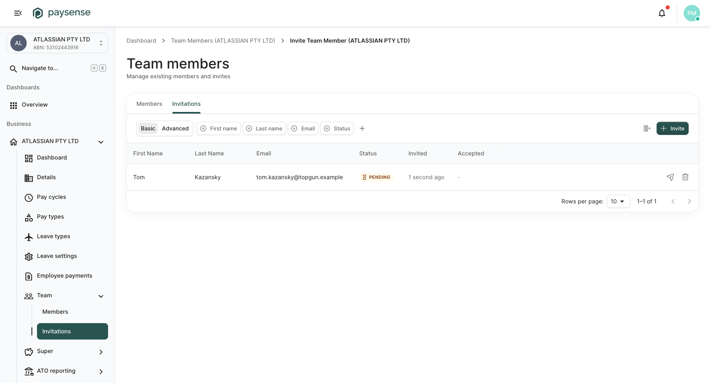Screen dimensions: 710x383
Task: Click the Pay types shapes icon
Action: pyautogui.click(x=29, y=217)
